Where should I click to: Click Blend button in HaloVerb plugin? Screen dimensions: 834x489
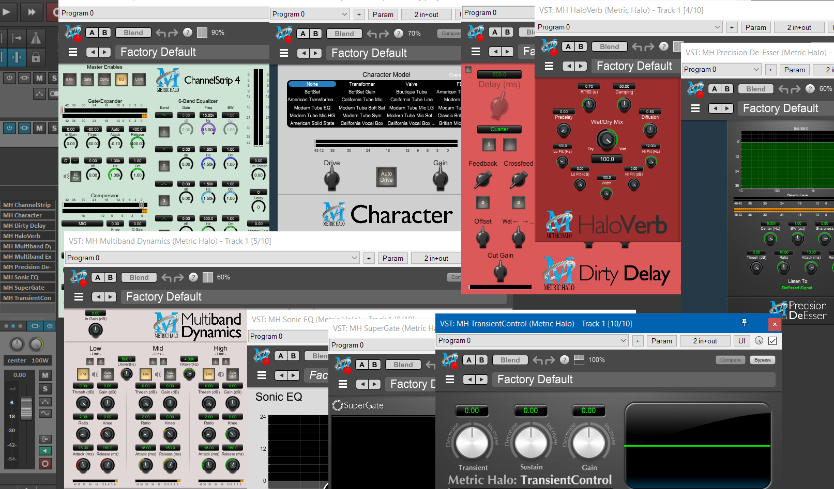609,46
